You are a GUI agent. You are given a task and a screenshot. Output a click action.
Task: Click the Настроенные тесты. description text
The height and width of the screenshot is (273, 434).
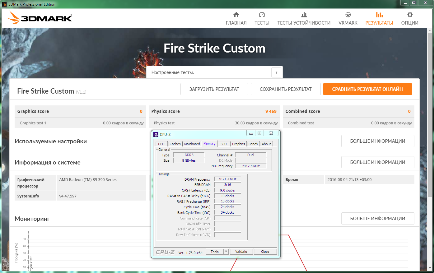pyautogui.click(x=173, y=72)
